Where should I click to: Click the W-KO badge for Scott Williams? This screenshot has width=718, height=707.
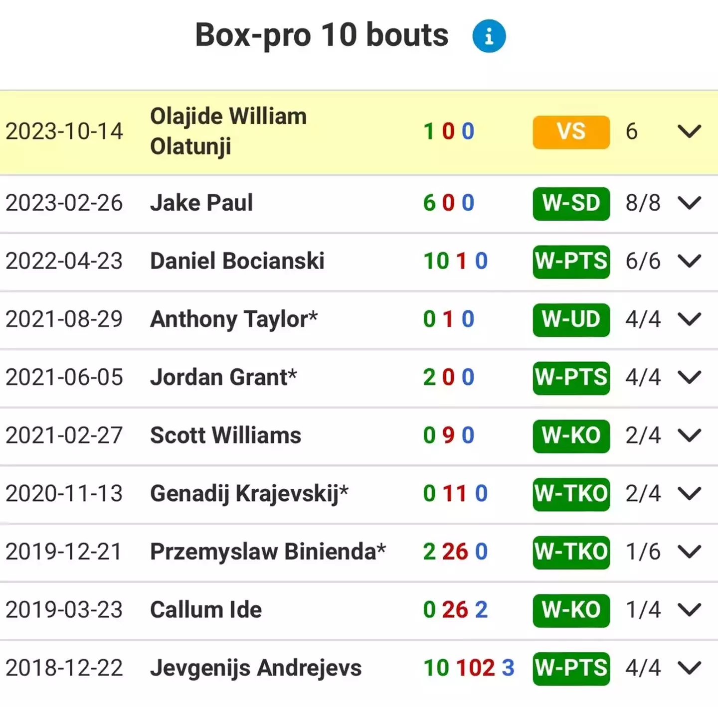570,436
